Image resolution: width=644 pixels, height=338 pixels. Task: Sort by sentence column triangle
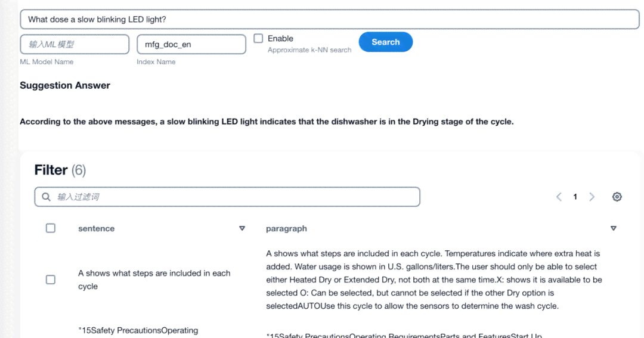(x=242, y=228)
